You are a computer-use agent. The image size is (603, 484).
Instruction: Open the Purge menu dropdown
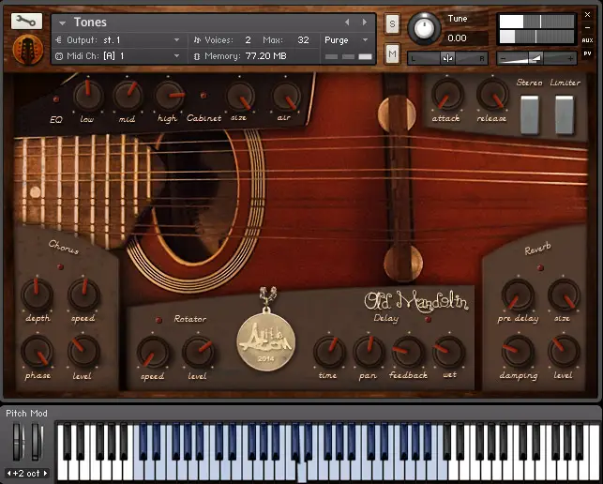pyautogui.click(x=365, y=40)
